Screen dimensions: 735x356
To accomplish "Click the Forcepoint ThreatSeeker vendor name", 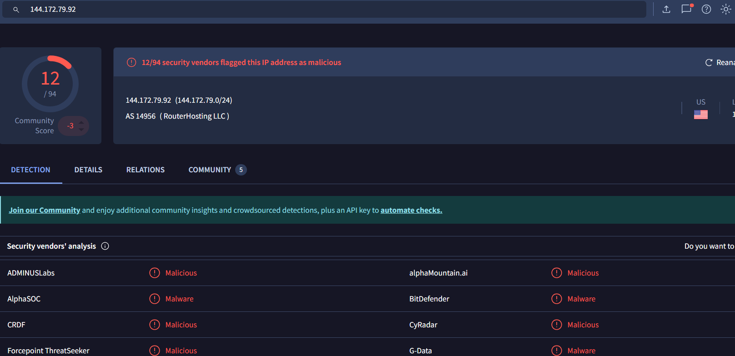I will 49,351.
